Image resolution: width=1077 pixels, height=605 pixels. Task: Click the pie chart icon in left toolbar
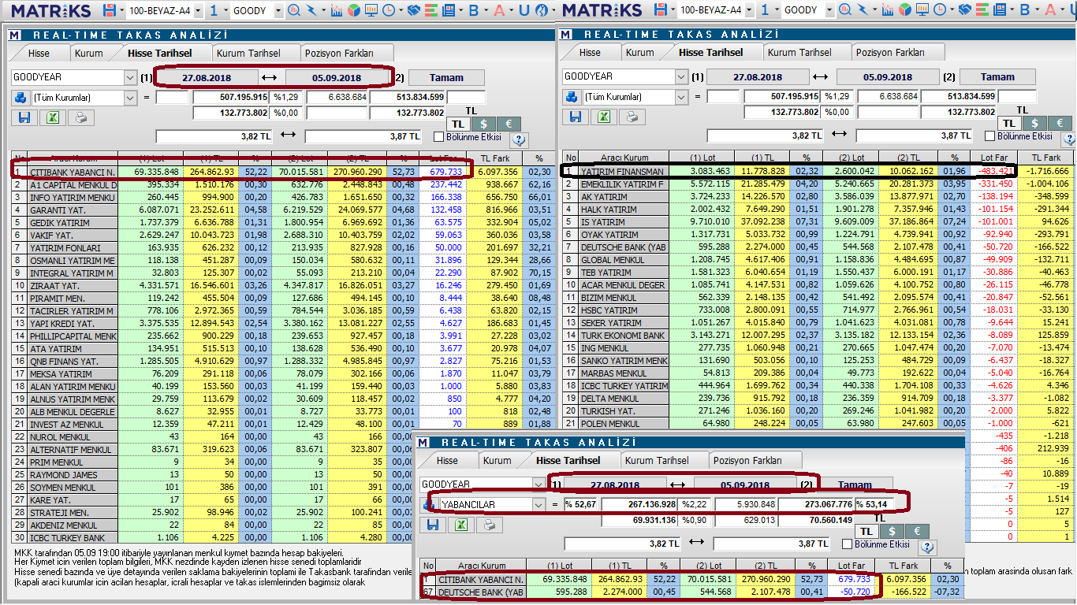click(x=355, y=10)
